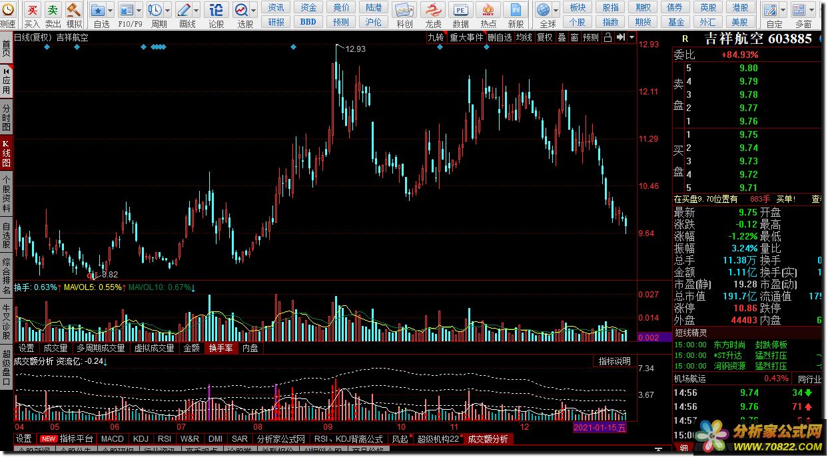Expand the 自选 dropdown arrow
Screen dimensions: 828x457
[109, 11]
